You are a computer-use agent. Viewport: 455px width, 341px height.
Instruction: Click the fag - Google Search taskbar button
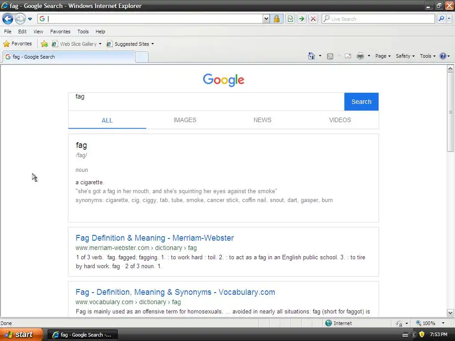(x=82, y=335)
